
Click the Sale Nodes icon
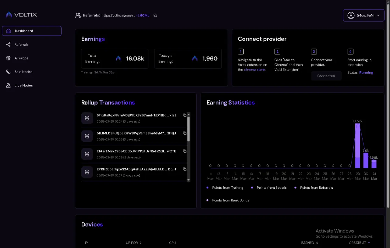coord(9,72)
